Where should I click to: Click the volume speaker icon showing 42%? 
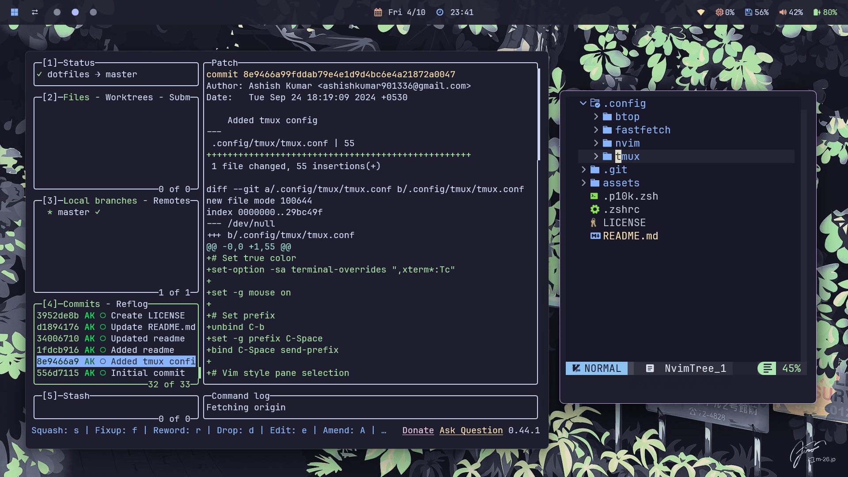click(783, 12)
